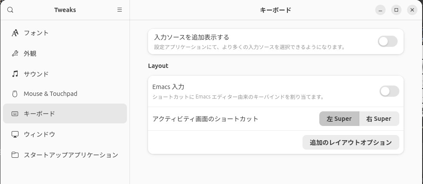Click the Mouse & Touchpad mouse icon
The width and height of the screenshot is (423, 184).
(x=15, y=94)
